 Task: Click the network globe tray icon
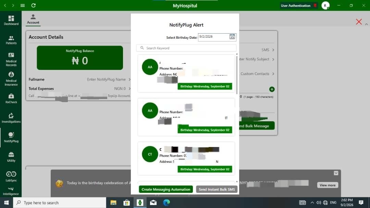(325, 203)
